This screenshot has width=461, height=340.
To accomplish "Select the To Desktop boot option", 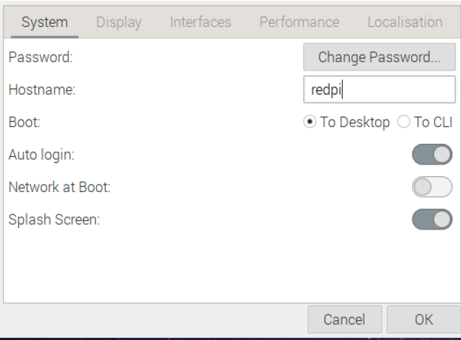I will click(x=310, y=122).
